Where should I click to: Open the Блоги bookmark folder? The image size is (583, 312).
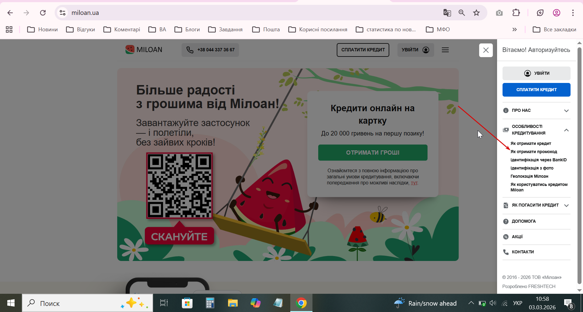[x=187, y=29]
